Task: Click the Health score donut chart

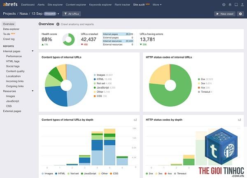Action: coord(68,39)
